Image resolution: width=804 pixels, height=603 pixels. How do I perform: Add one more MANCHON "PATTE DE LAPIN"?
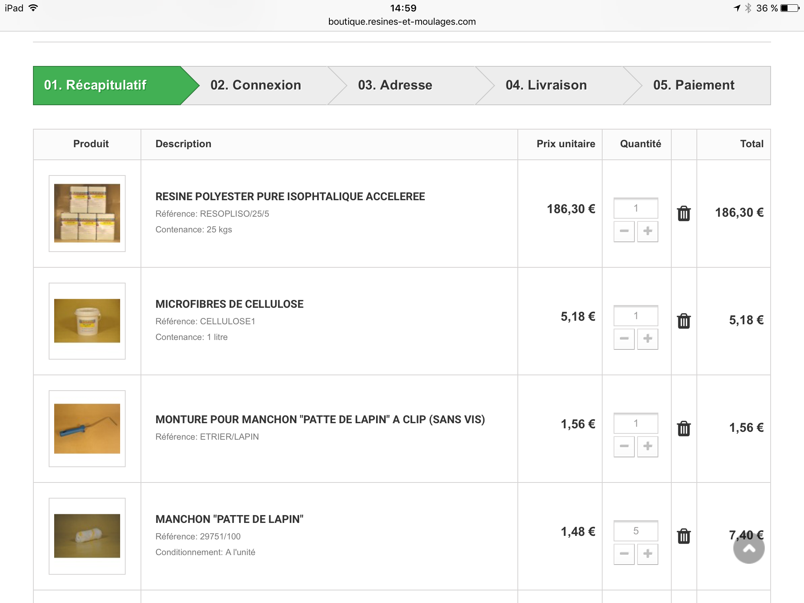(647, 554)
